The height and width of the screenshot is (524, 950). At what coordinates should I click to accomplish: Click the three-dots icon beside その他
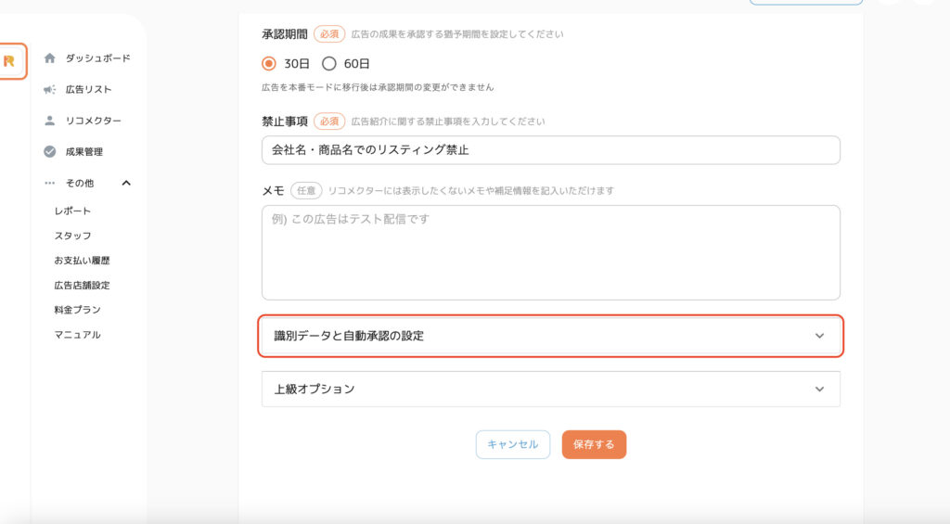point(50,183)
